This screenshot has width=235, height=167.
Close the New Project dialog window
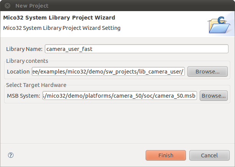[x=7, y=6]
